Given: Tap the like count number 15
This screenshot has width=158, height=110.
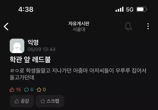Looking at the screenshot, I should (x=18, y=90).
